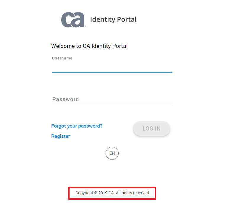Click the copyright footer text
Image resolution: width=234 pixels, height=215 pixels.
(x=112, y=193)
